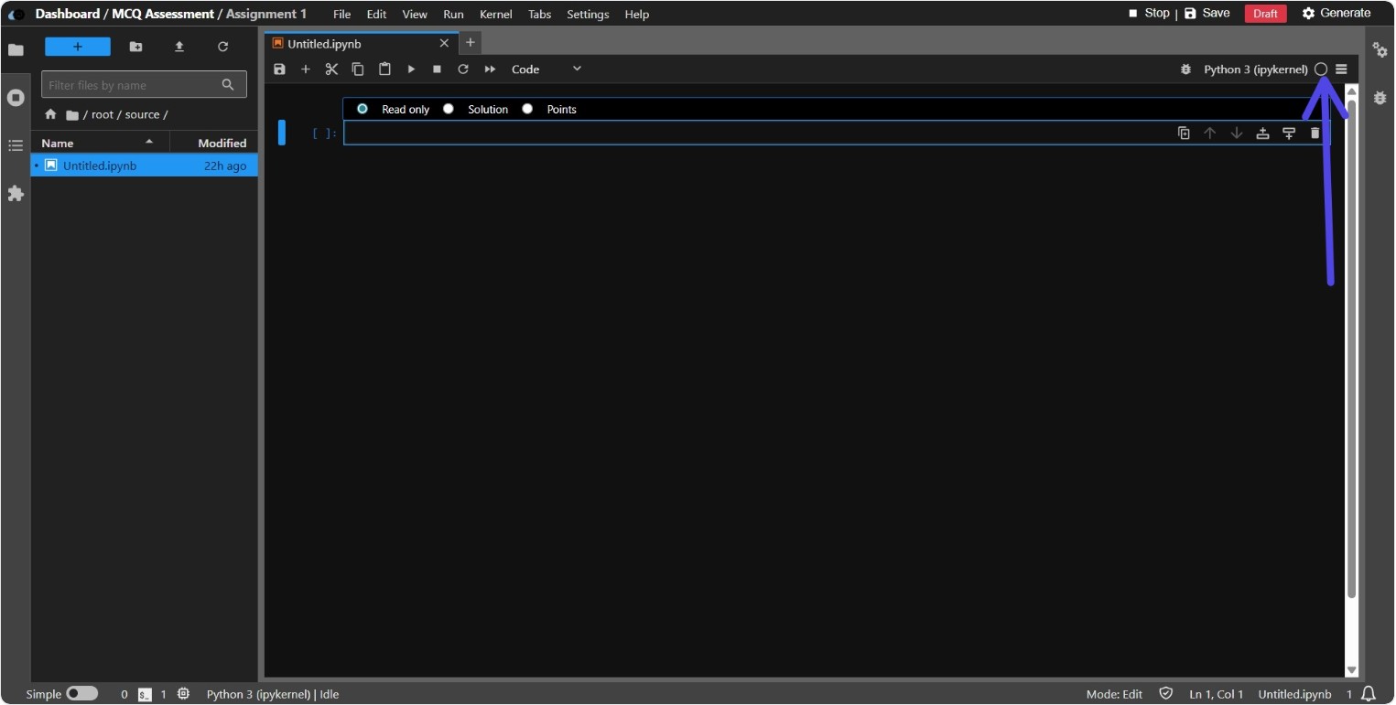Image resolution: width=1396 pixels, height=705 pixels.
Task: Run the selected cell
Action: click(x=411, y=69)
